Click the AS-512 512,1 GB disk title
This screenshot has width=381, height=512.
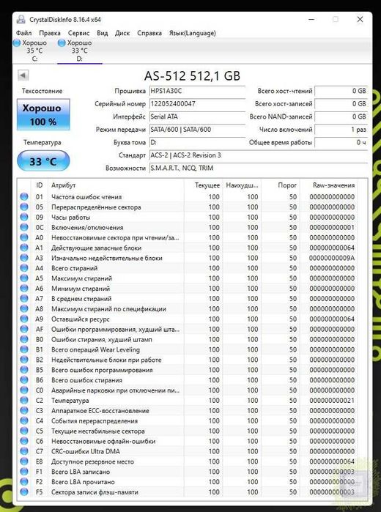coord(192,75)
